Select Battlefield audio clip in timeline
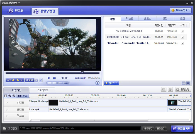This screenshot has width=195, height=134. (x=108, y=110)
